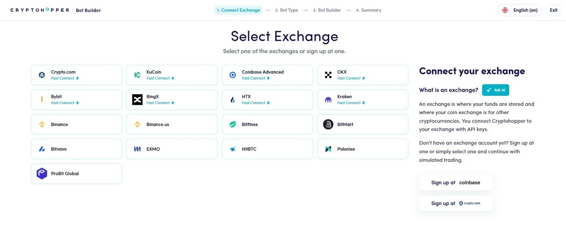Screen dimensions: 566x236
Task: Select the Binance exchange name
Action: 60,125
